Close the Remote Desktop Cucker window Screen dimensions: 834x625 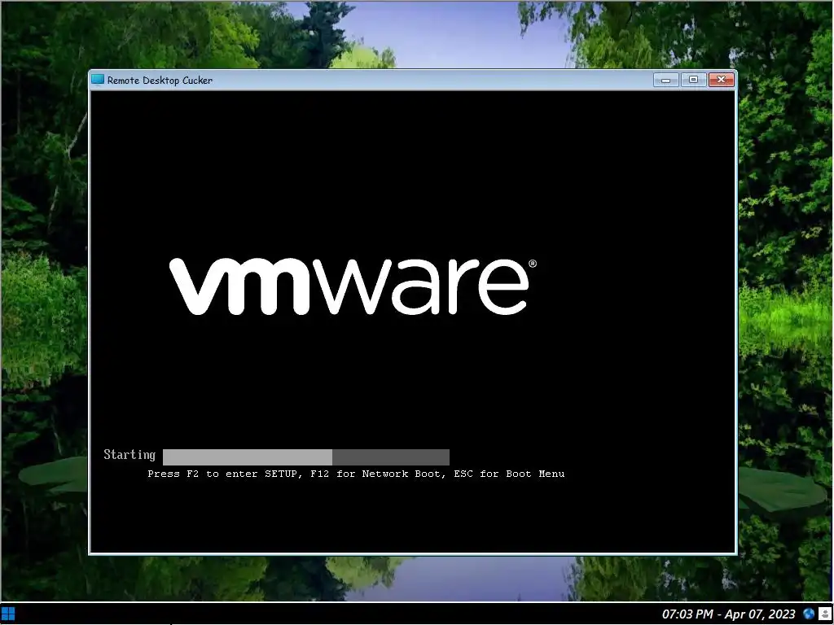(x=722, y=80)
